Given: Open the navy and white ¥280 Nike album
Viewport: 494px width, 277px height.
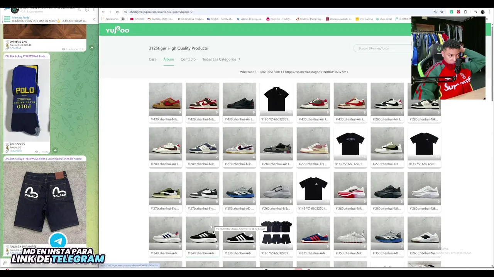Looking at the screenshot, I should coord(202,144).
